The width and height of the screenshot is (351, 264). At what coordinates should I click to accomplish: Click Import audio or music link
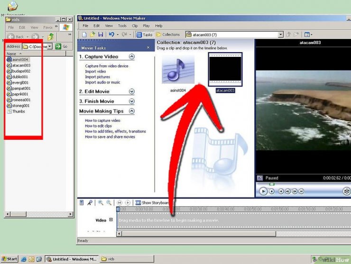coord(102,82)
